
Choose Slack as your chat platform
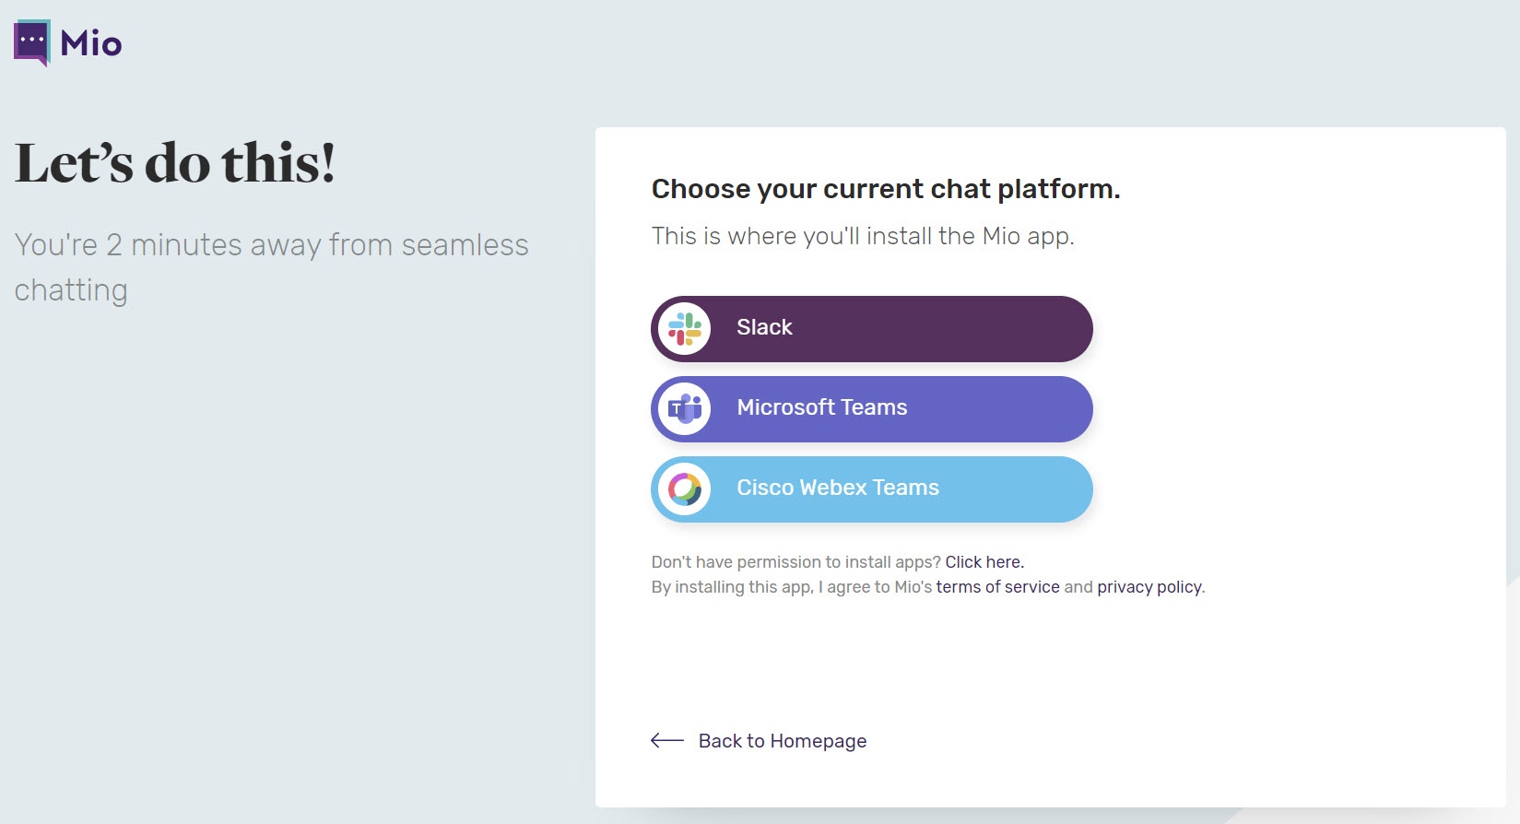pyautogui.click(x=872, y=329)
